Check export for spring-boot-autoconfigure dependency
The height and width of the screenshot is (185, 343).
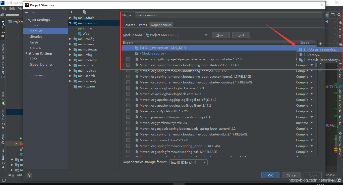128,77
